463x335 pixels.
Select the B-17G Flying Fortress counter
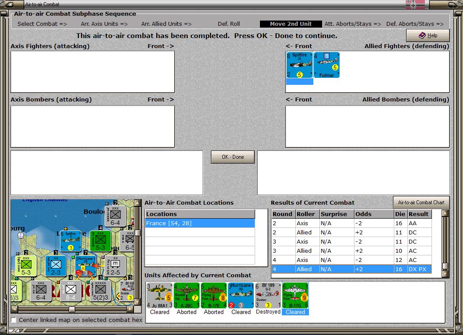click(x=295, y=296)
